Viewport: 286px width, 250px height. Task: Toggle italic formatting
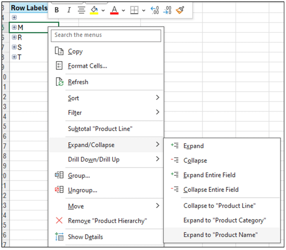coord(68,10)
